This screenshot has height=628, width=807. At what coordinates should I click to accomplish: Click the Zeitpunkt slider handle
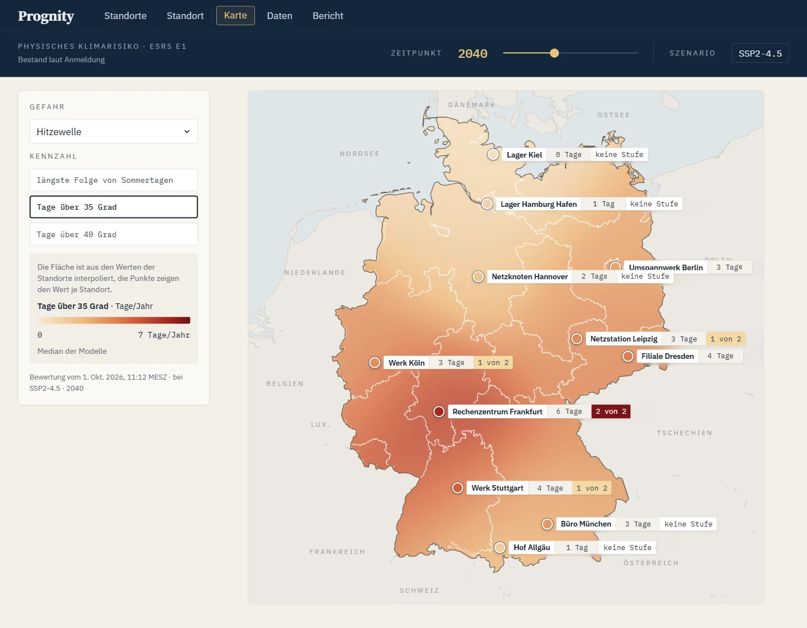[x=554, y=53]
